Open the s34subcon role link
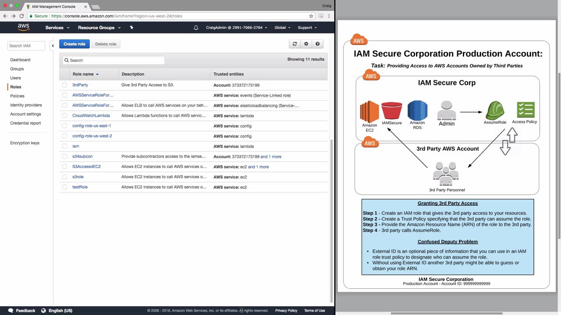Screen dimensions: 561x315 [82, 157]
